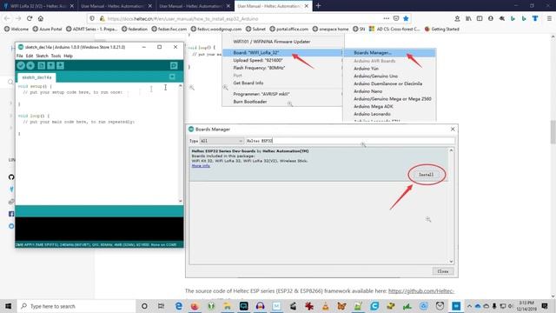
Task: Select Arduino Nano in the boards list
Action: coord(389,91)
